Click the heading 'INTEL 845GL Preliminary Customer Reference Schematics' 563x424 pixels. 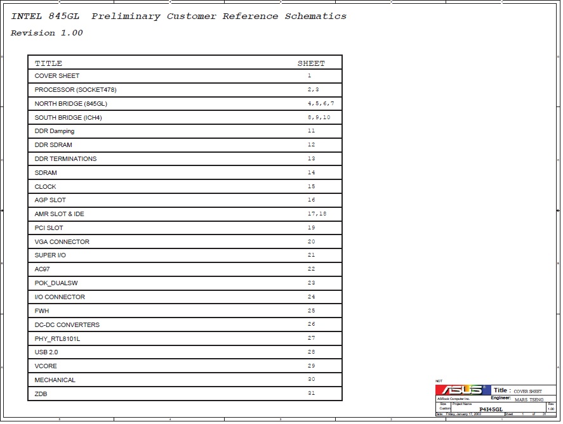coord(179,16)
